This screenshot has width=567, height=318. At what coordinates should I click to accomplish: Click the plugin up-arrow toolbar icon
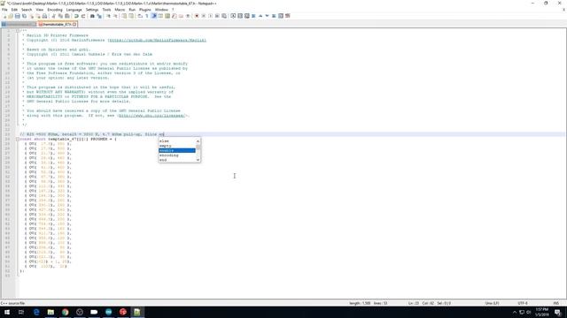pos(260,16)
